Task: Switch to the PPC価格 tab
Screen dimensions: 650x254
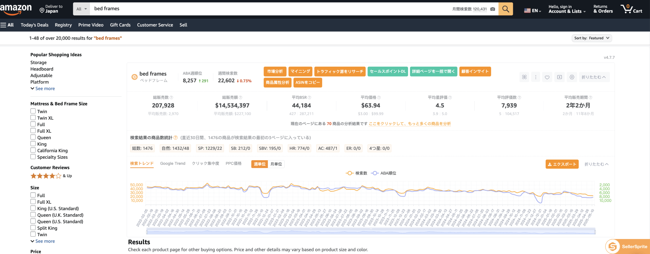Action: click(234, 164)
